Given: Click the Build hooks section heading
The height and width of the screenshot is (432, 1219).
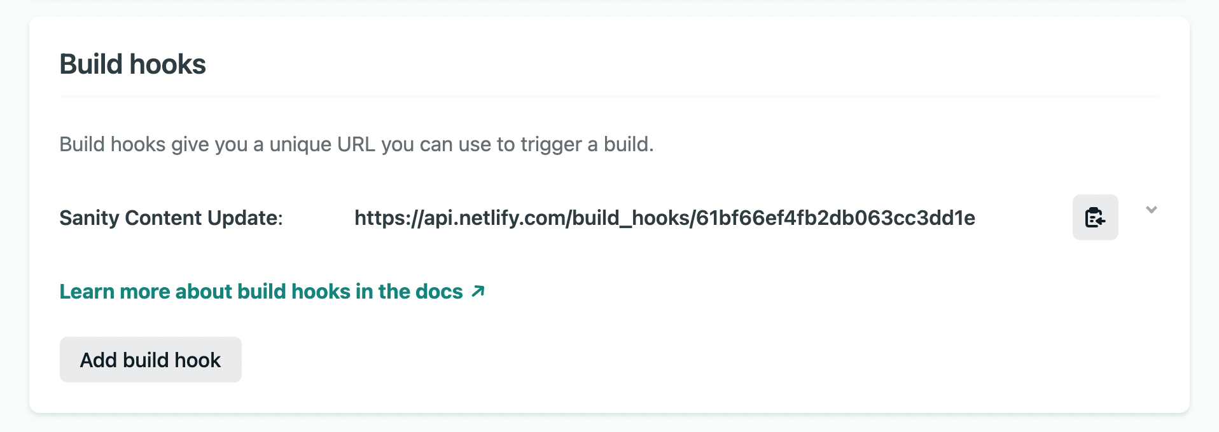Looking at the screenshot, I should click(x=132, y=64).
